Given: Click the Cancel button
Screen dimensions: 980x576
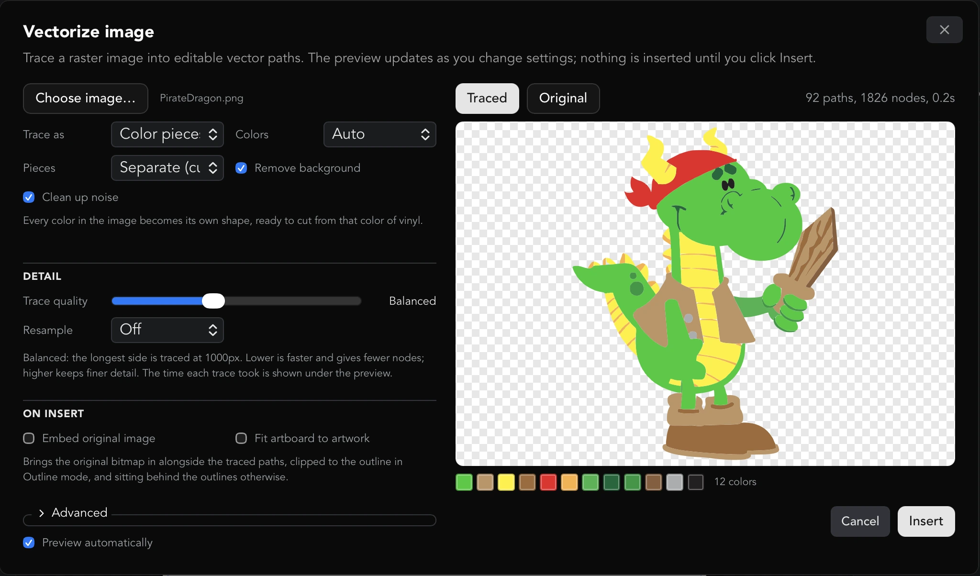Looking at the screenshot, I should click(860, 521).
